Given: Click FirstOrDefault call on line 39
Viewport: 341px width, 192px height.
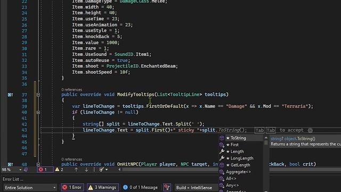Looking at the screenshot, I should point(165,106).
